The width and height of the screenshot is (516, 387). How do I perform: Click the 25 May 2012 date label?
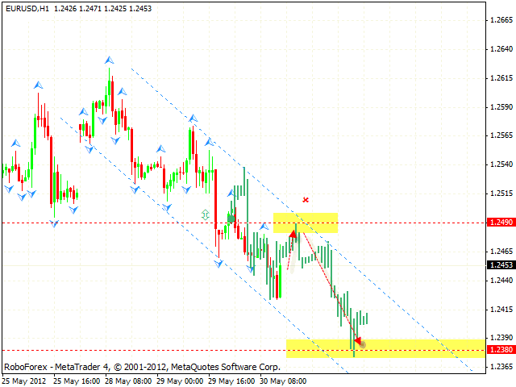click(x=24, y=381)
